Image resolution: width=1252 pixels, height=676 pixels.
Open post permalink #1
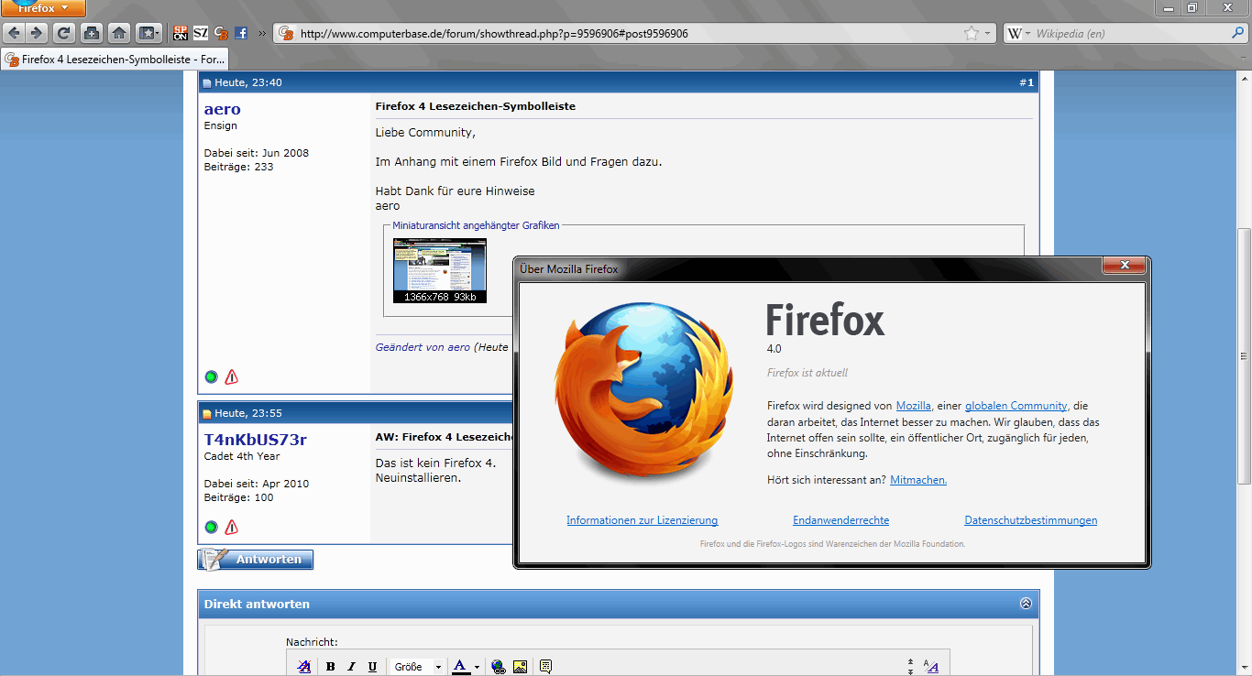pyautogui.click(x=1026, y=82)
